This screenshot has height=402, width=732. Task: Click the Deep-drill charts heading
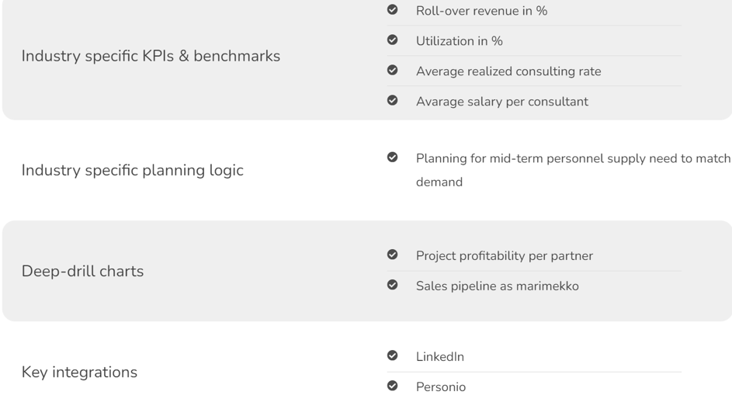(82, 272)
